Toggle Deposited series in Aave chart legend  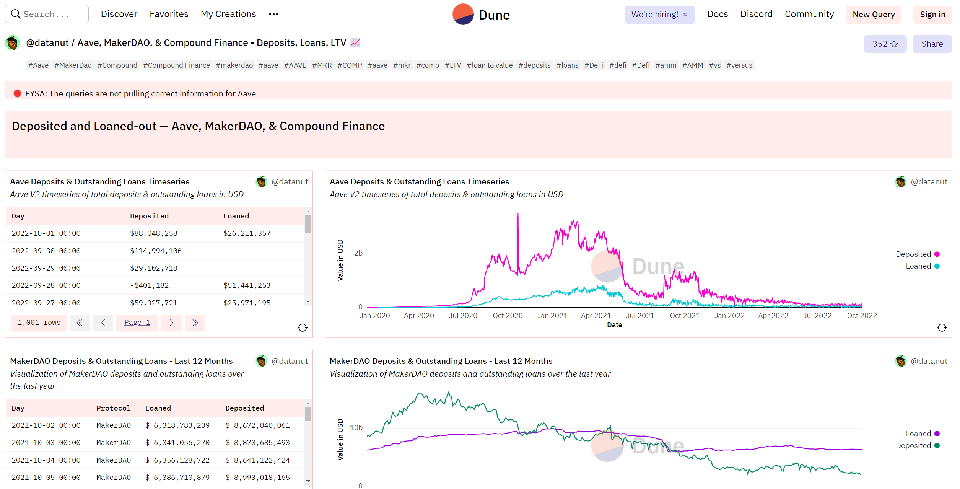(917, 254)
